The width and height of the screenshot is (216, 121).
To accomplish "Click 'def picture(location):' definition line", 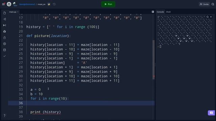I will [49, 36].
